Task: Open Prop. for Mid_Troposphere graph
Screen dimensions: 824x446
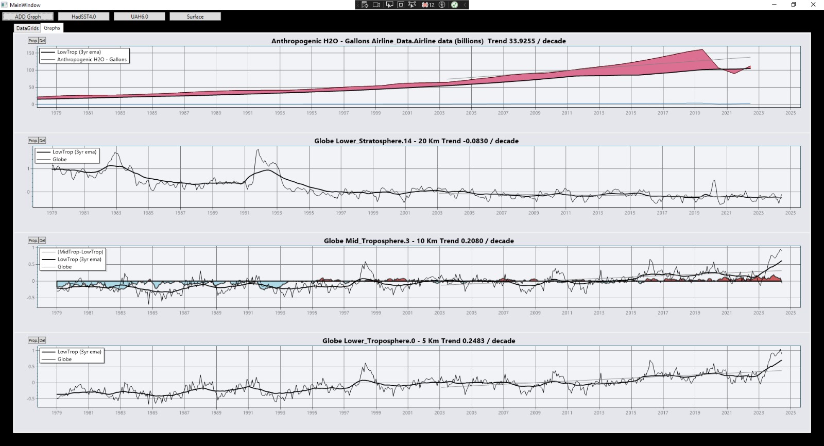Action: click(32, 241)
